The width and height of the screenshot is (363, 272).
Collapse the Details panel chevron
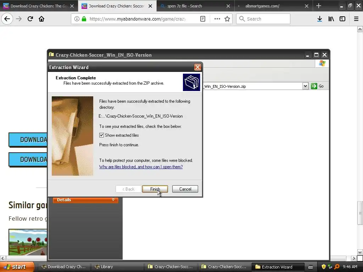point(113,199)
